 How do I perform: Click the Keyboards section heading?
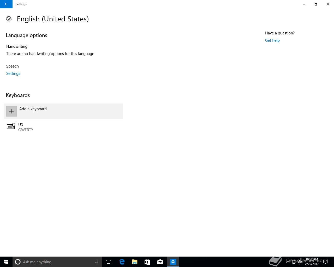point(18,95)
